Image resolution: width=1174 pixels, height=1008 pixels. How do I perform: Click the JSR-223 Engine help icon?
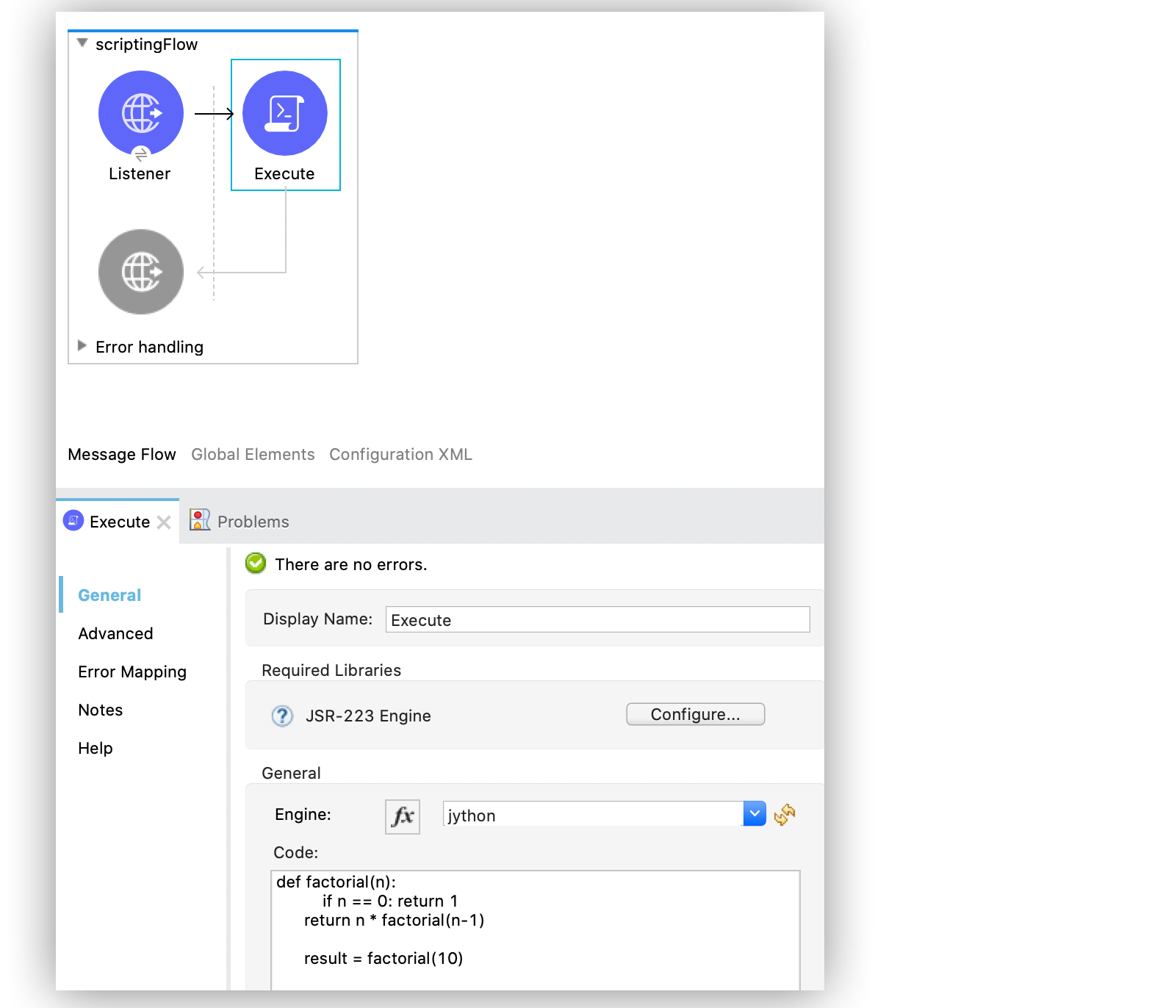pyautogui.click(x=282, y=716)
